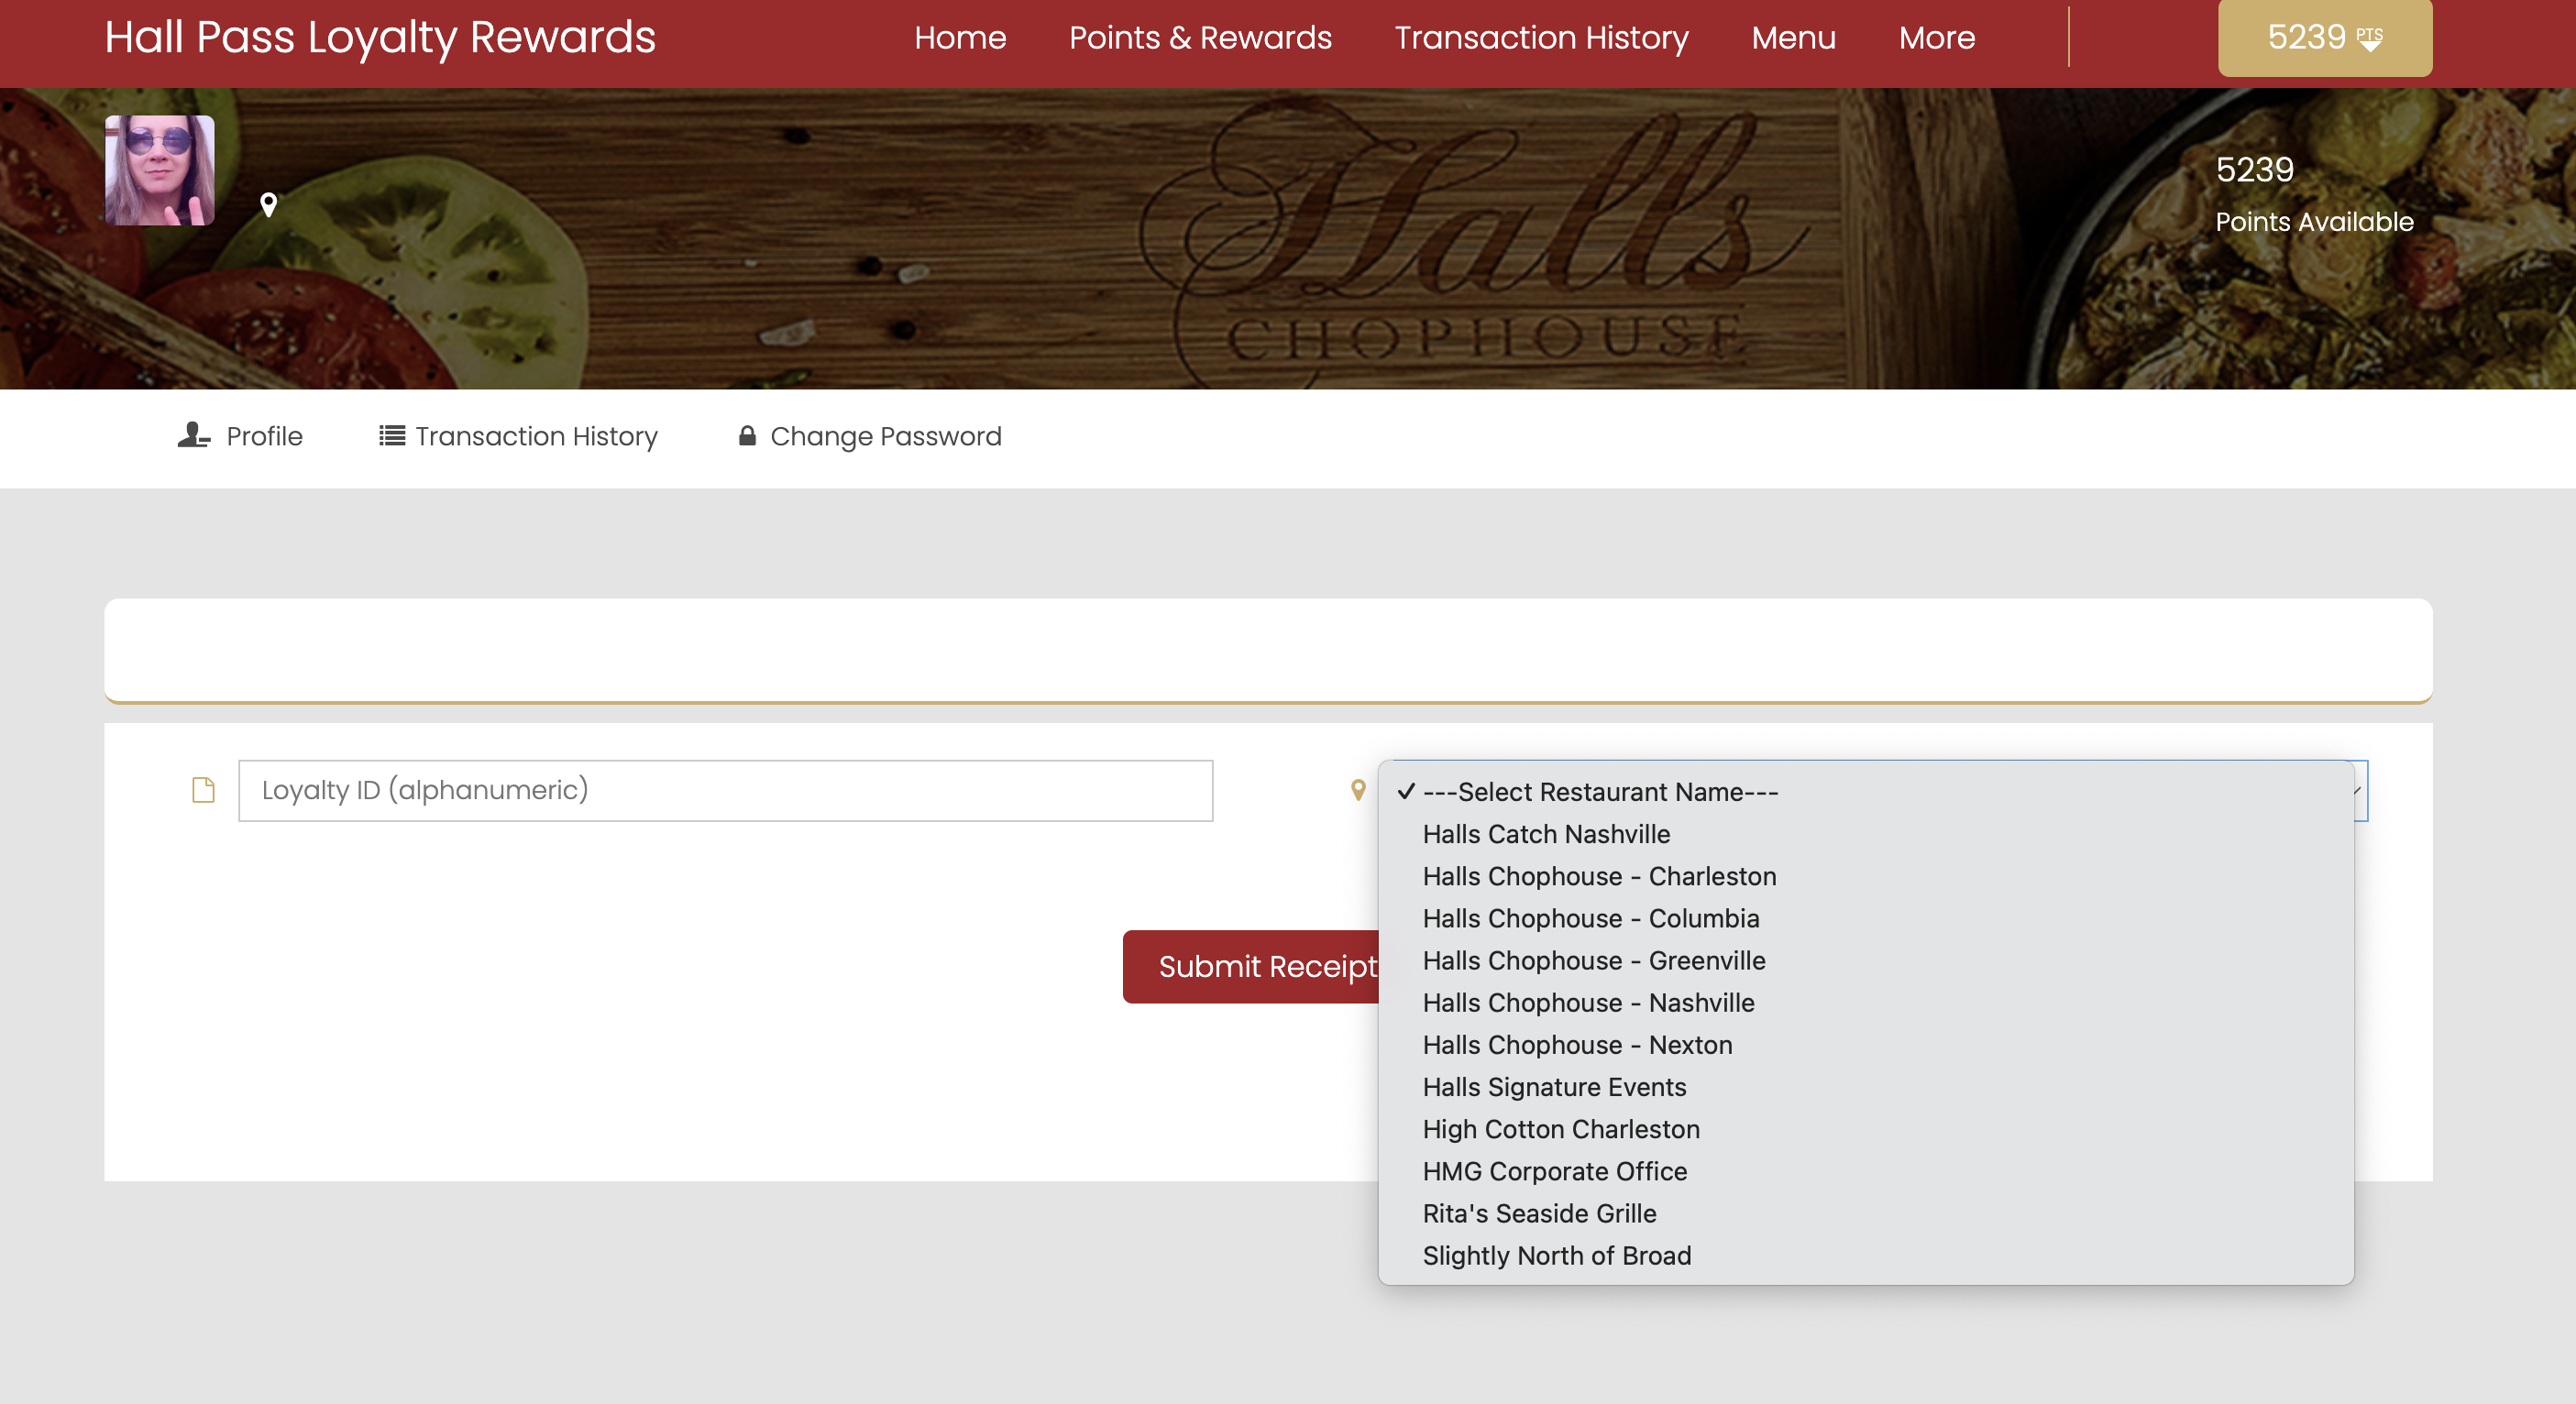
Task: Click the lock icon beside Change Password
Action: pos(746,436)
